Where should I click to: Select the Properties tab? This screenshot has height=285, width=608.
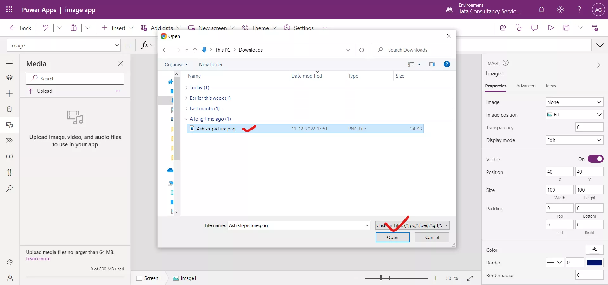click(496, 86)
